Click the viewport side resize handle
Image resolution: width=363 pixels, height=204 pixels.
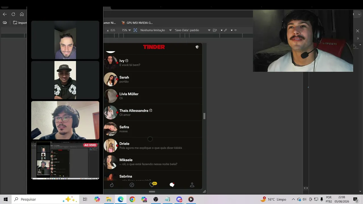(204, 116)
